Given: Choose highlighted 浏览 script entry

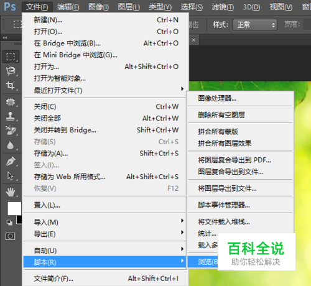Looking at the screenshot, I should point(203,262).
